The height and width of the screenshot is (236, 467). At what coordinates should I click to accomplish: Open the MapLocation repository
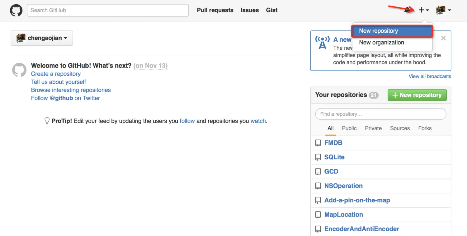coord(344,215)
